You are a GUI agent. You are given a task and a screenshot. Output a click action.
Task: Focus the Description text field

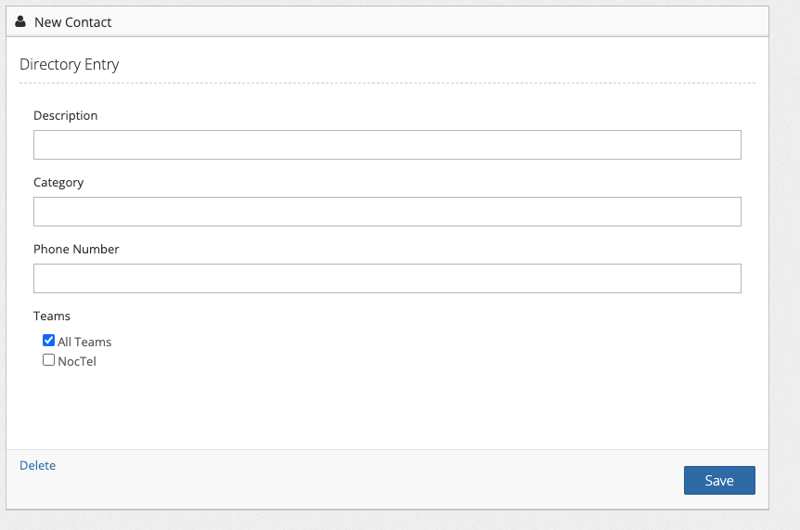click(387, 145)
